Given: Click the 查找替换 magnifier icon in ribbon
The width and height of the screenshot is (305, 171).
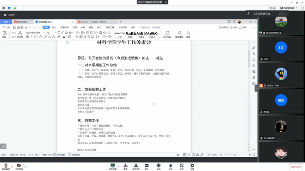Looking at the screenshot, I should (180, 33).
